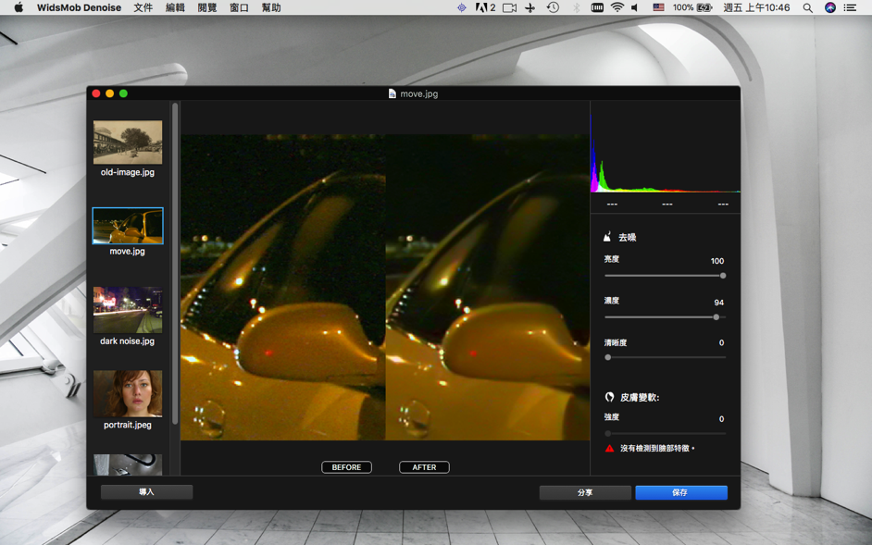Click the move.jpg document icon in title bar
This screenshot has height=545, width=872.
(x=392, y=93)
